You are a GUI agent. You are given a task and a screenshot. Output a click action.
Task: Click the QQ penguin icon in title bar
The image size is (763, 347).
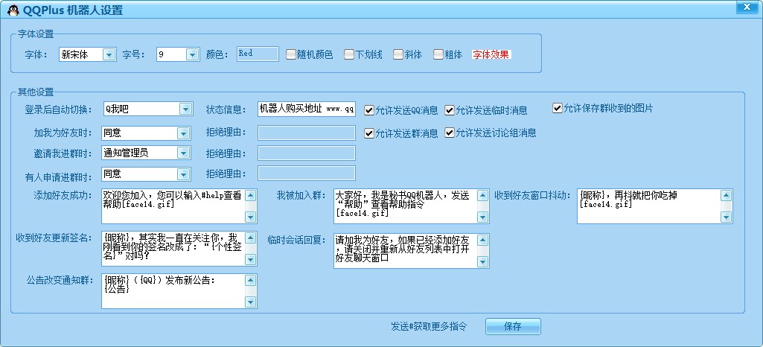[x=13, y=10]
